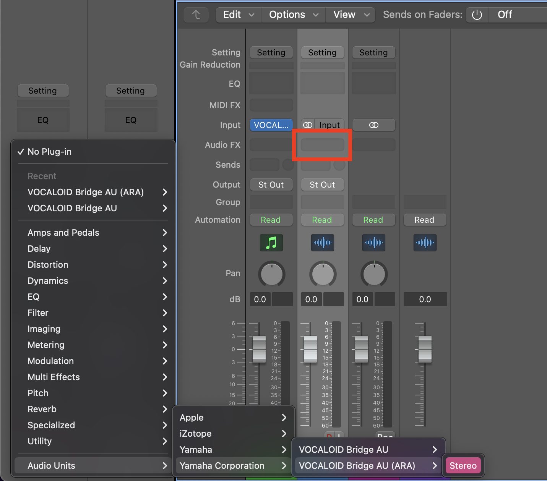The image size is (547, 481).
Task: Expand the Dynamics plugin submenu
Action: 47,281
